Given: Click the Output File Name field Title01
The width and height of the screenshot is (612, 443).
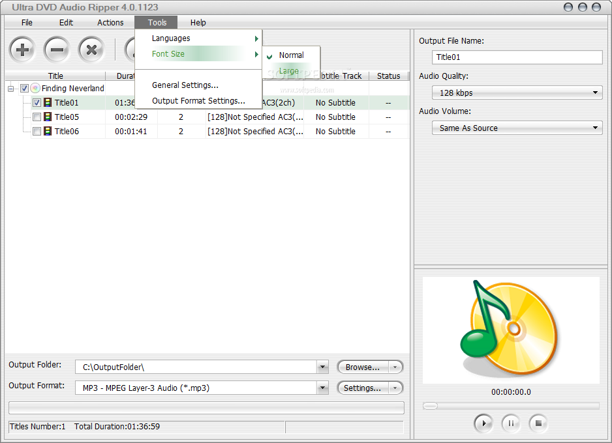Looking at the screenshot, I should (x=517, y=57).
